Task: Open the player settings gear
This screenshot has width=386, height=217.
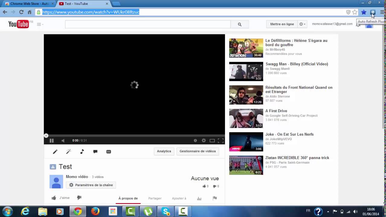Action: tap(204, 140)
